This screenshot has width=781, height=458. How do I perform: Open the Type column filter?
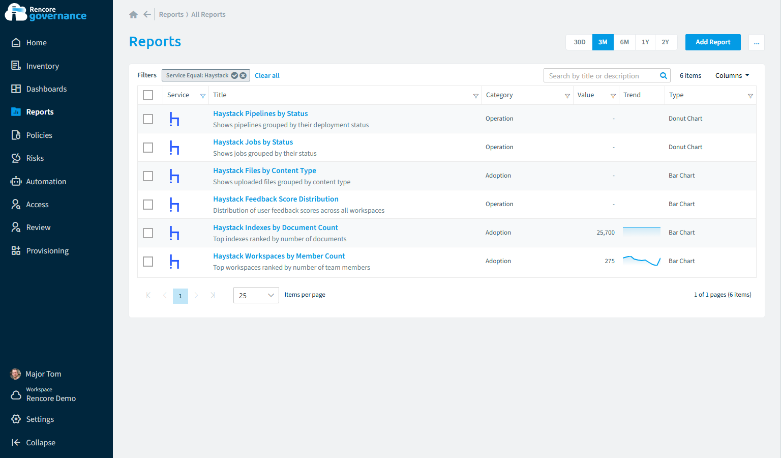[x=750, y=96]
